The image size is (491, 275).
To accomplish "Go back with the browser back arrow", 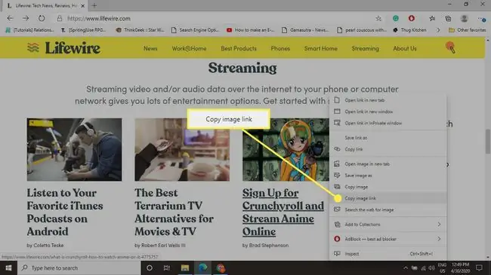I will [x=10, y=18].
